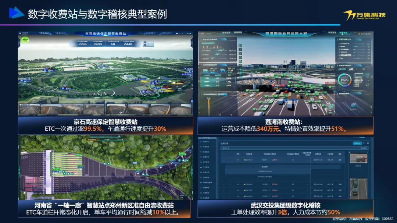Expand row 134 with its chevron
The width and height of the screenshot is (397, 223).
[x=223, y=196]
